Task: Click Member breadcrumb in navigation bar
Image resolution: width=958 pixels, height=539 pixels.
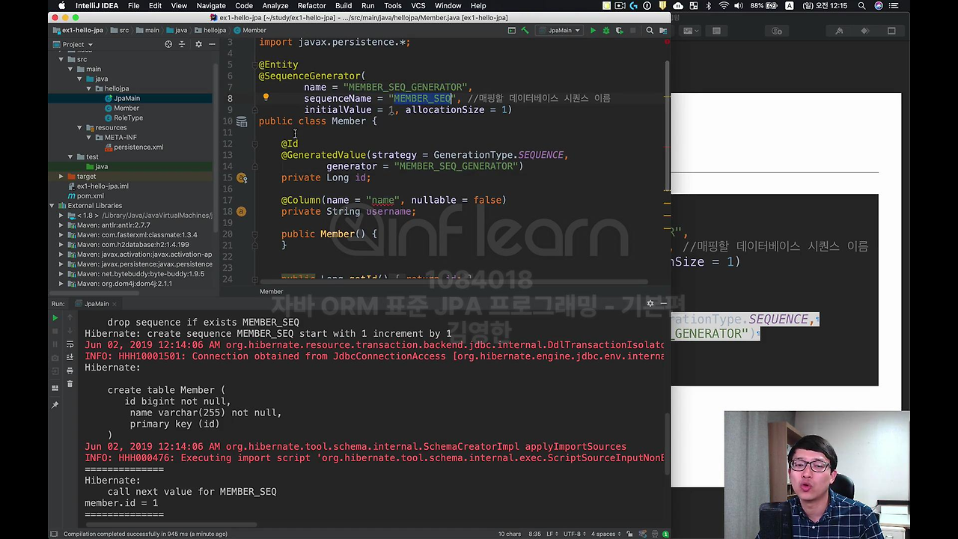Action: coord(249,31)
